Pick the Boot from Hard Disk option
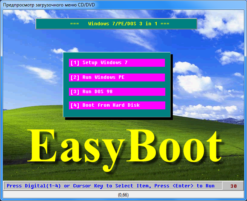Viewport: 247px width, 201px height. tap(117, 105)
